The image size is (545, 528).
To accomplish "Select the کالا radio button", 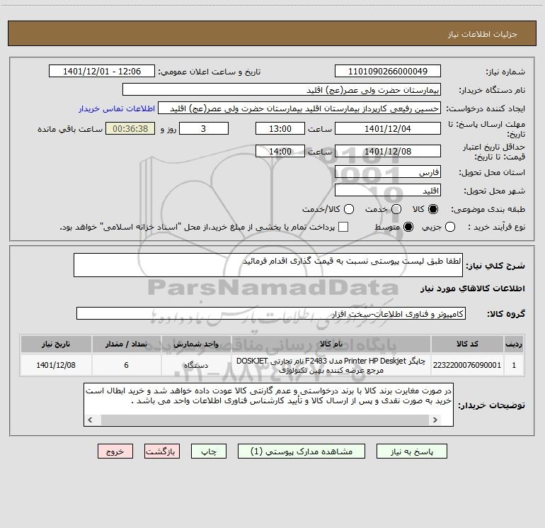I will [x=433, y=209].
